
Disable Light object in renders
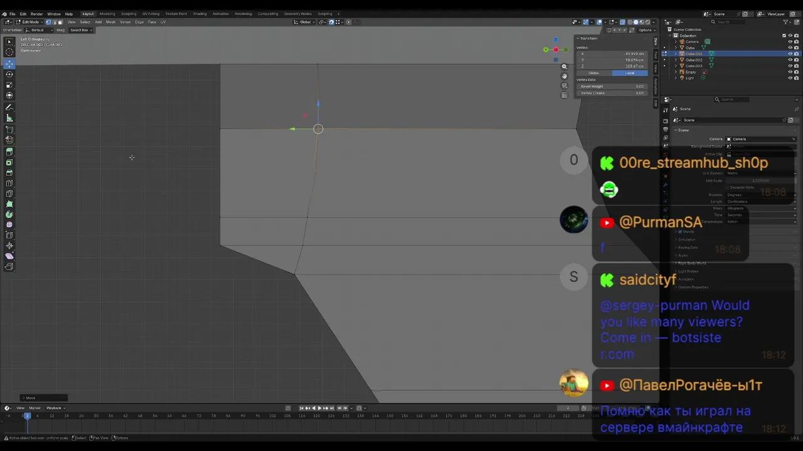796,78
